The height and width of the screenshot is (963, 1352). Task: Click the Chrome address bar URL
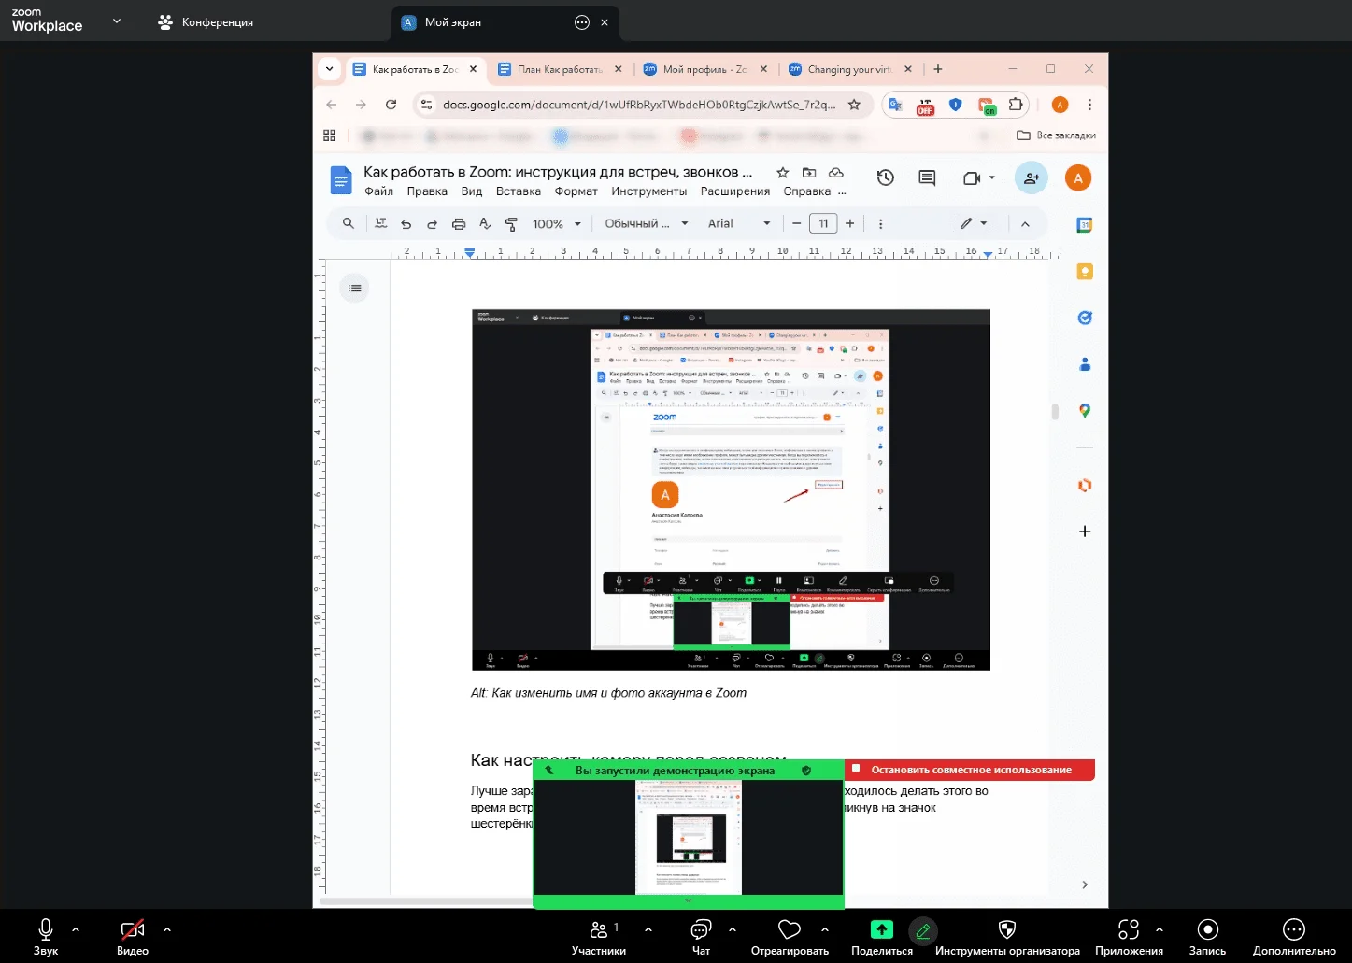pyautogui.click(x=639, y=105)
